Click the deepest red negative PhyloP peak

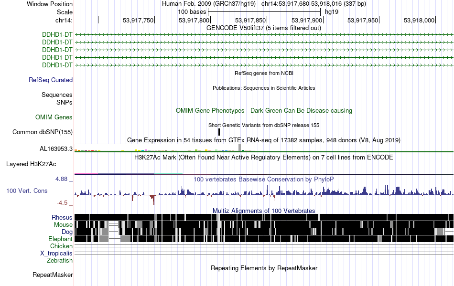[153, 200]
